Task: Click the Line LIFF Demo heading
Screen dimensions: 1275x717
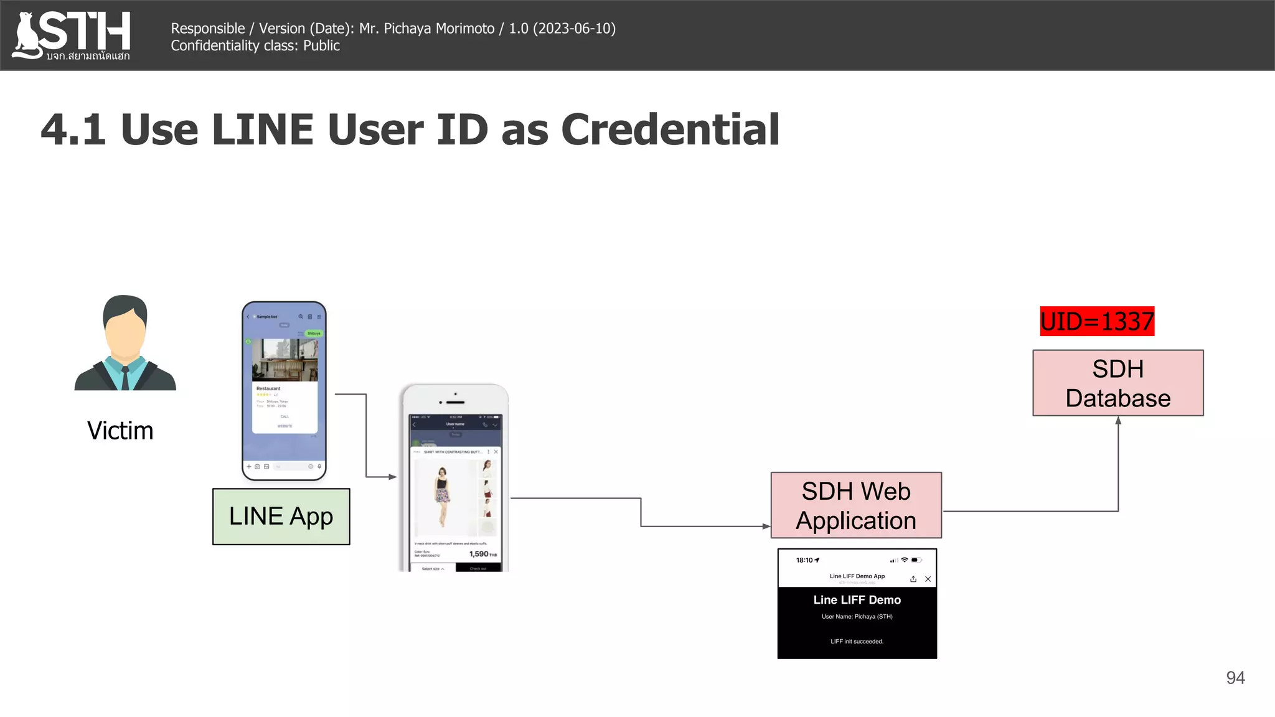Action: tap(857, 600)
